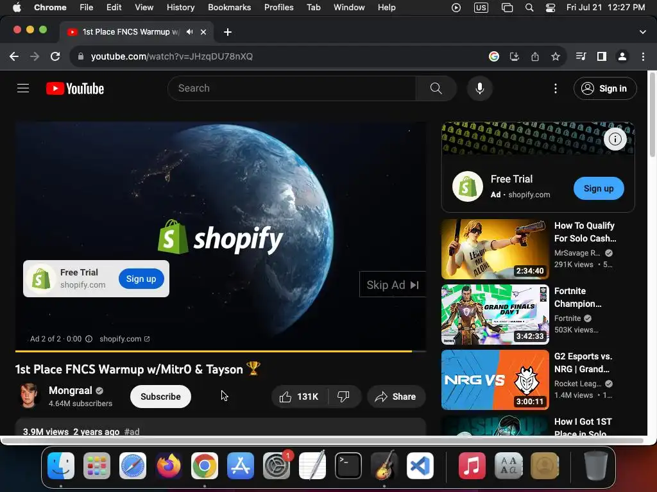Click the Share button

396,397
